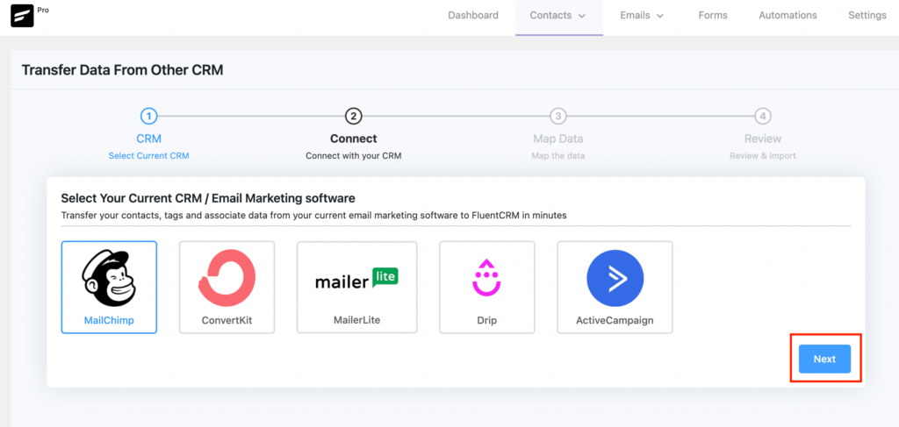Click the Select Current CRM step label
The height and width of the screenshot is (427, 899).
click(x=148, y=156)
